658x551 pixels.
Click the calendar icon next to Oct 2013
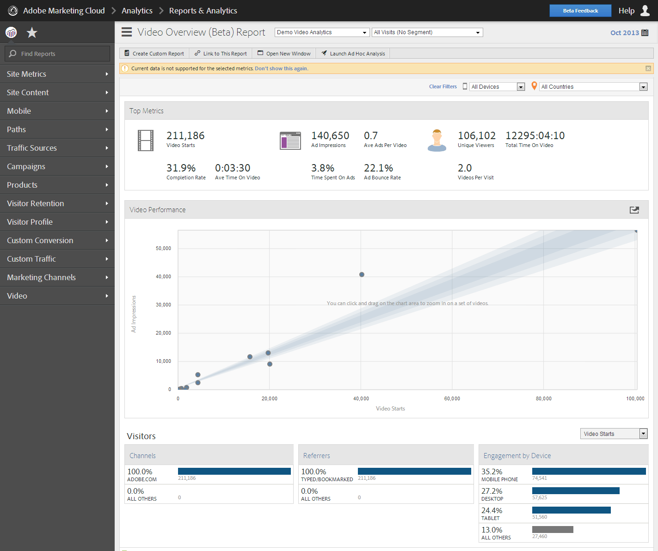[x=645, y=32]
